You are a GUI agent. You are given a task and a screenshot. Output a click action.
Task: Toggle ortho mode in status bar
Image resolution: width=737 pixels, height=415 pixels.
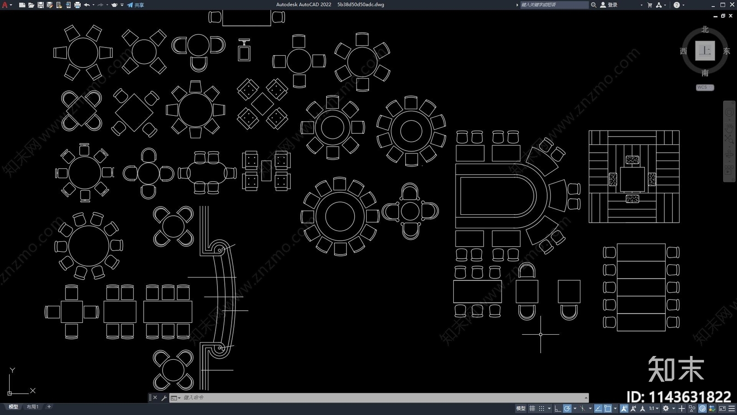coord(557,409)
